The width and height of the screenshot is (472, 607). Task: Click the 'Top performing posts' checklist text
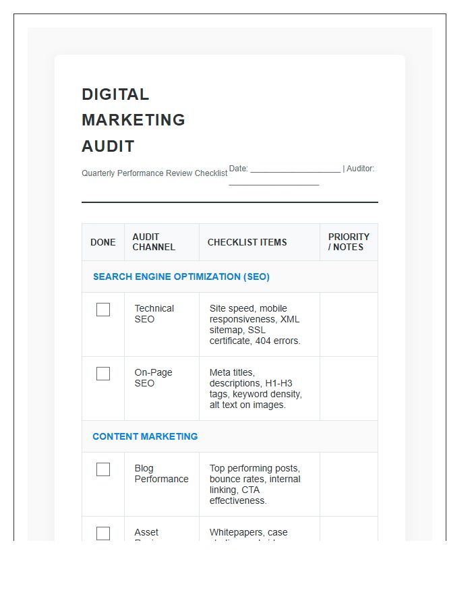point(256,484)
